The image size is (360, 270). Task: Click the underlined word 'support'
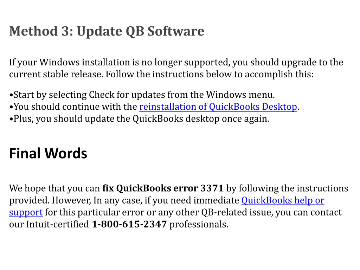coord(26,213)
